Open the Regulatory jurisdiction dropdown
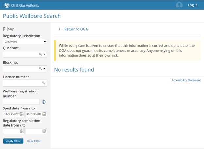Viewport: 204px width, 149px height. 25,42
